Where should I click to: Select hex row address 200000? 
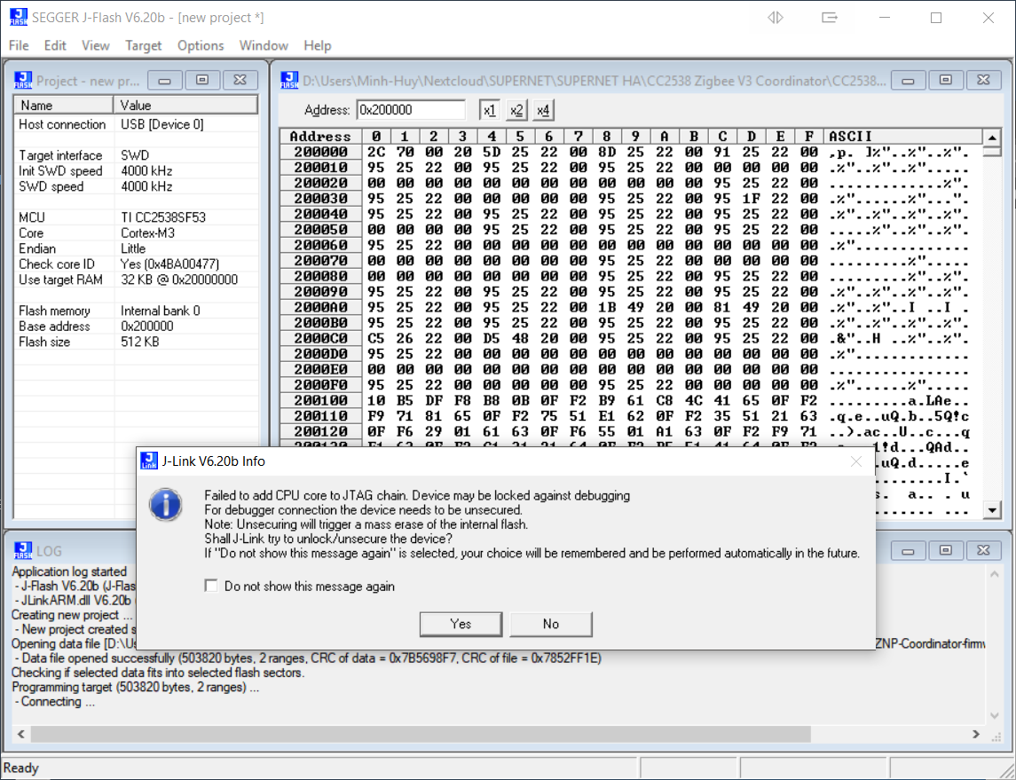[320, 152]
